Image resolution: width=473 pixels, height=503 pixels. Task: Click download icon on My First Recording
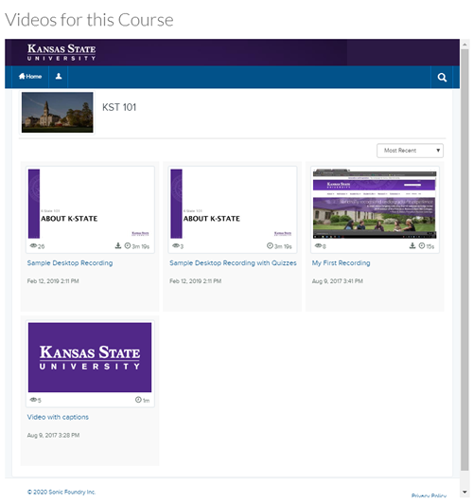(x=412, y=245)
